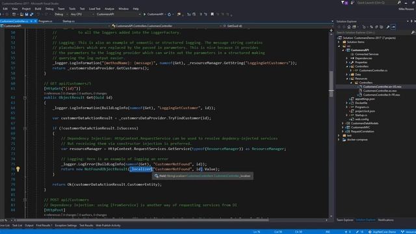
Task: Click Show All Files icon in Solution Explorer
Action: [x=382, y=27]
